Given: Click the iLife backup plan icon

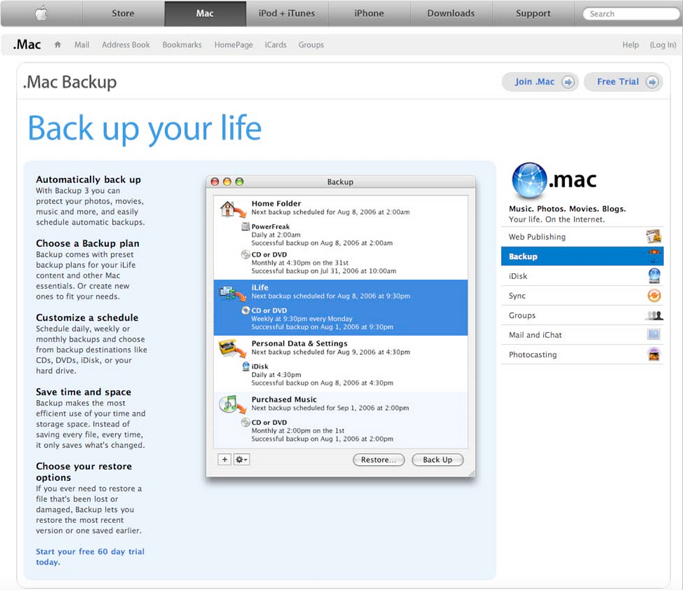Looking at the screenshot, I should click(x=233, y=293).
